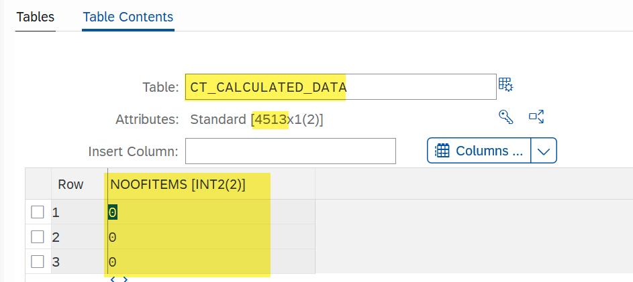633x282 pixels.
Task: Mark the checkbox for row 3
Action: [x=38, y=261]
